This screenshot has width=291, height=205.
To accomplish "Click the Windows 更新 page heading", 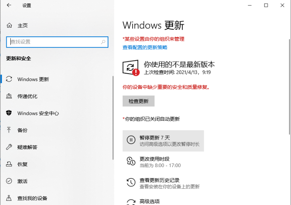I will coord(153,25).
